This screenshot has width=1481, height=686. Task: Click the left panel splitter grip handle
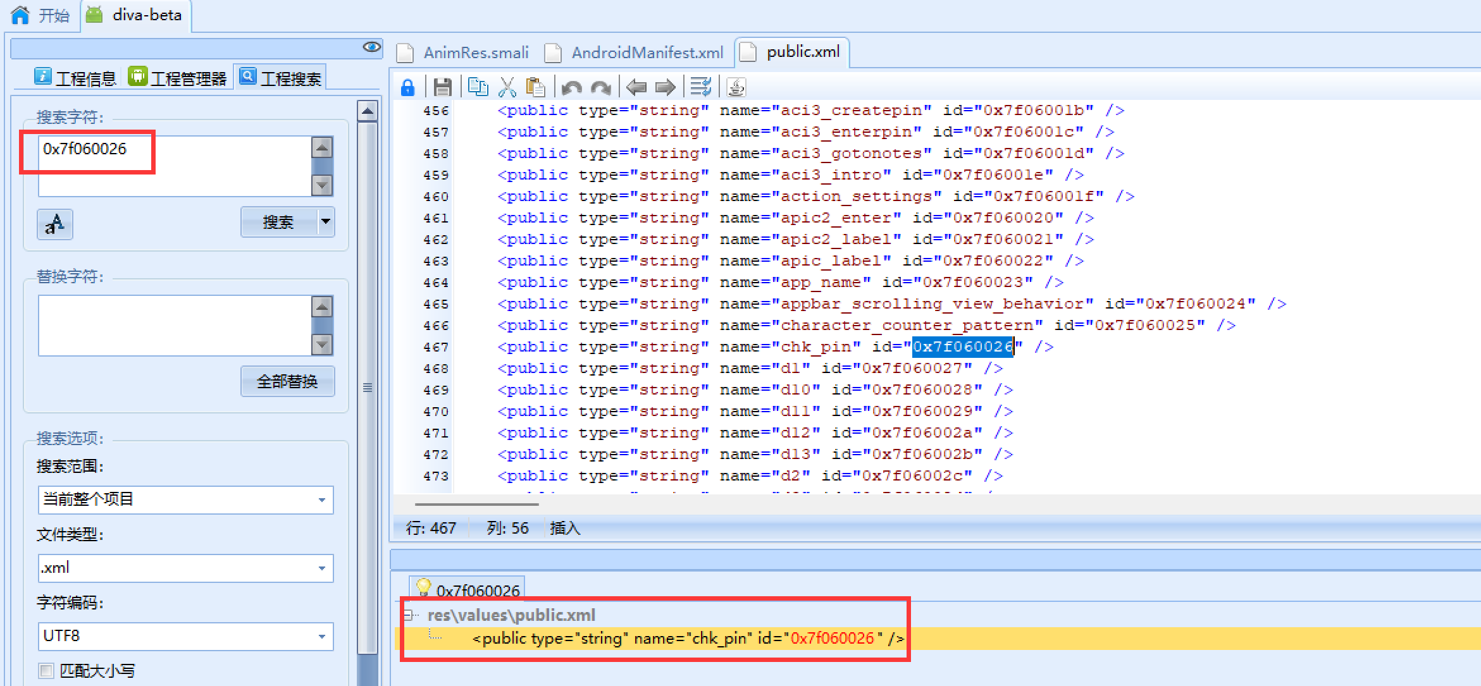click(368, 388)
